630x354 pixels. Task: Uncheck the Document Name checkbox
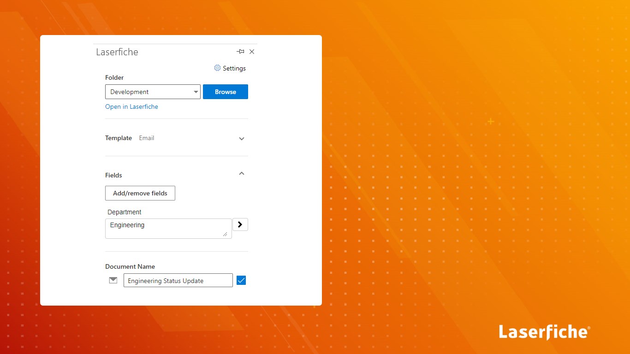241,280
